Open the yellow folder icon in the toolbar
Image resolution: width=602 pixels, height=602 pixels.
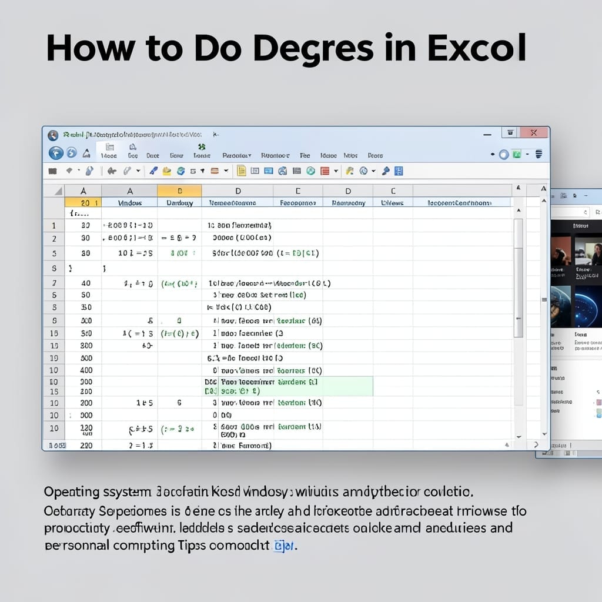click(x=166, y=171)
